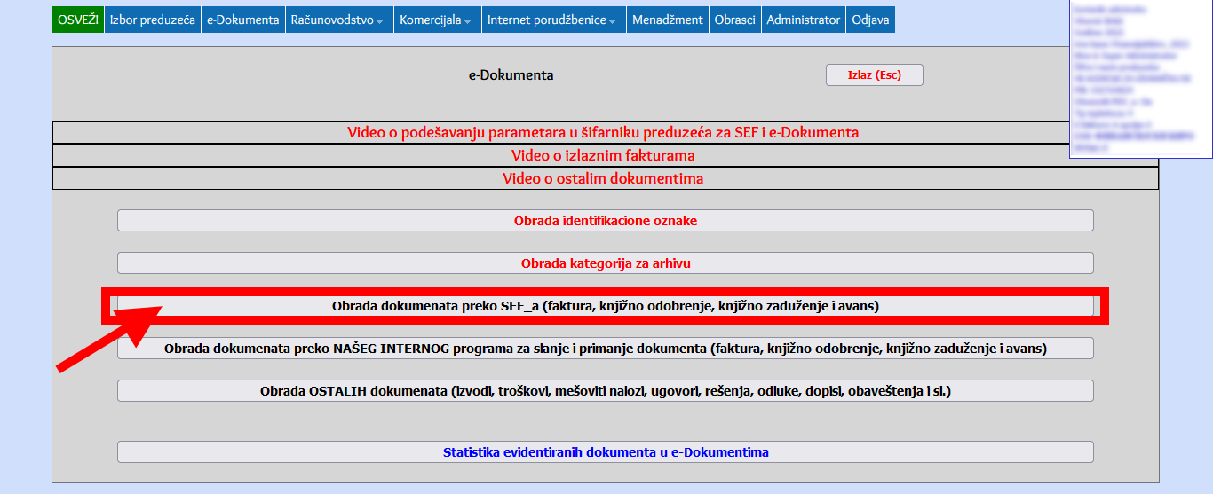Click the green OSVEŽI refresh button
The width and height of the screenshot is (1213, 494).
pos(78,20)
